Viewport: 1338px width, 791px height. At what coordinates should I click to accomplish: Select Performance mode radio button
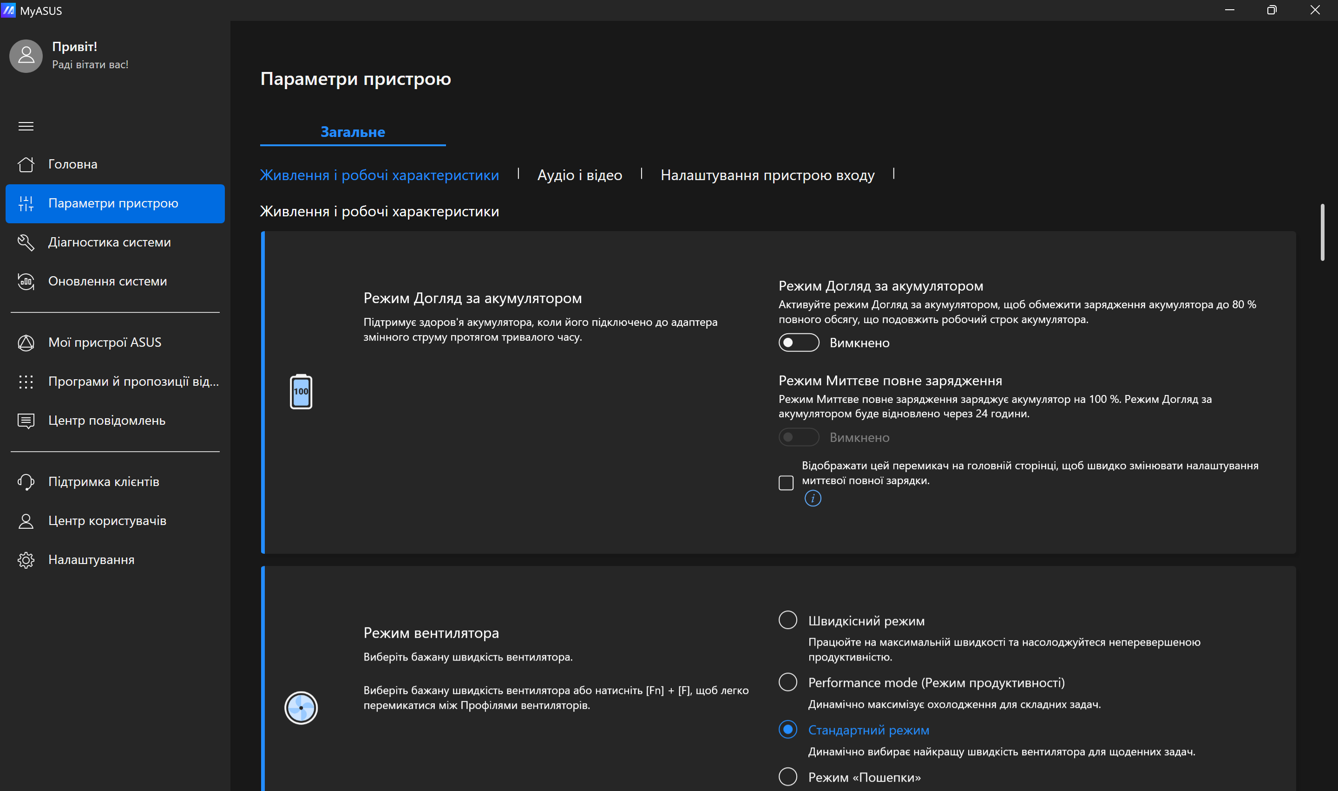[x=787, y=682]
